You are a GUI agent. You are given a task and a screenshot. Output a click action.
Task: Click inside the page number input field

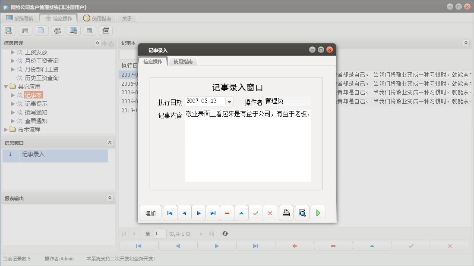(160, 234)
